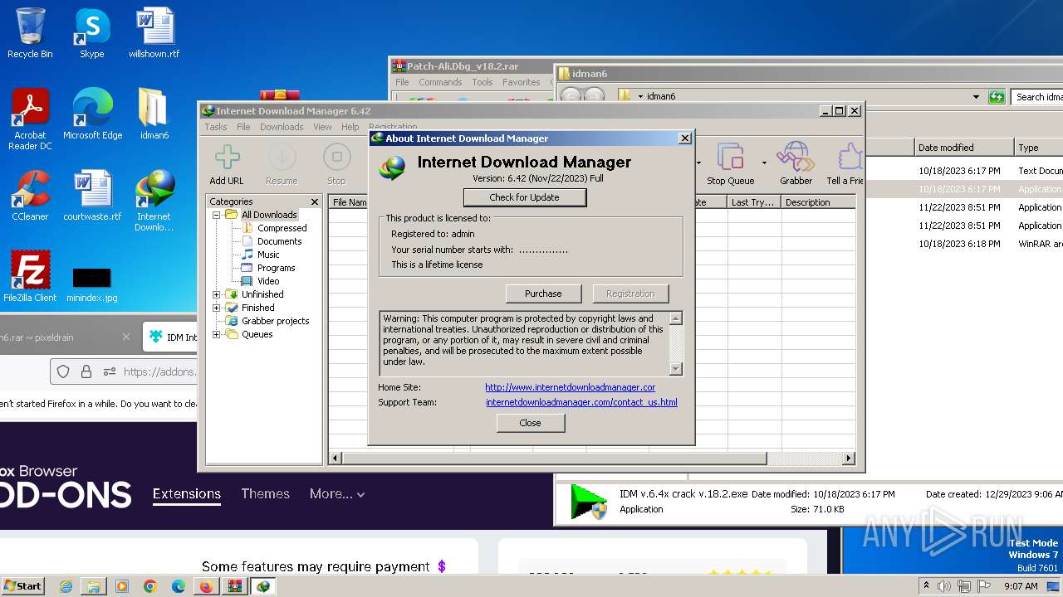Image resolution: width=1063 pixels, height=597 pixels.
Task: Open Microsoft Edge desktop shortcut
Action: tap(92, 114)
